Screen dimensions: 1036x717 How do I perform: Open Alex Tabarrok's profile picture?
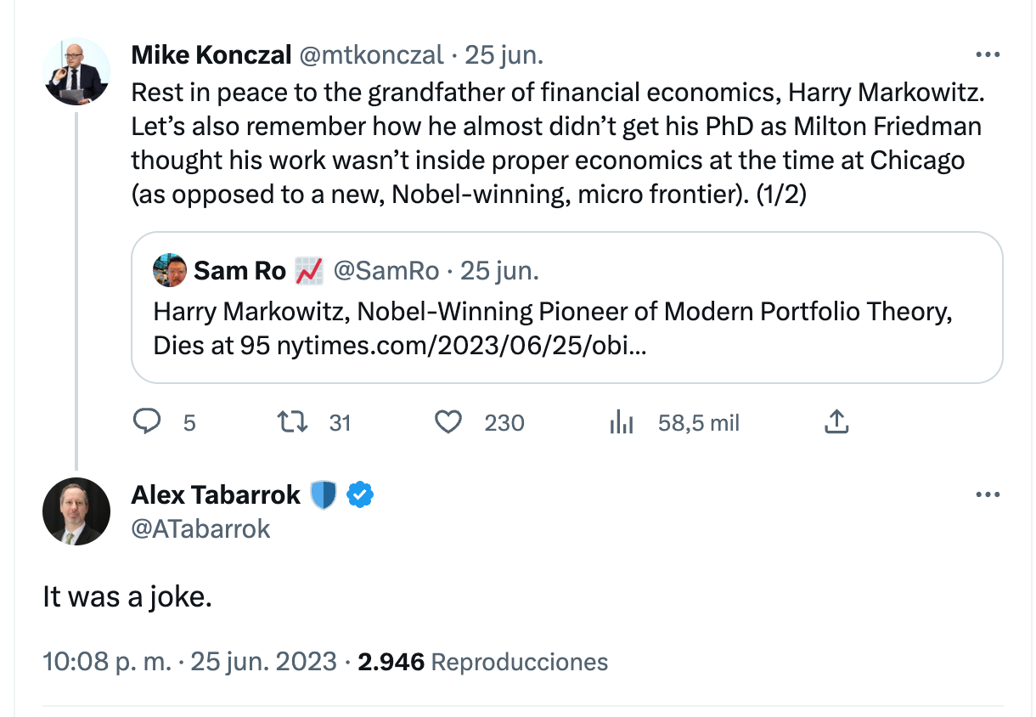tap(76, 511)
